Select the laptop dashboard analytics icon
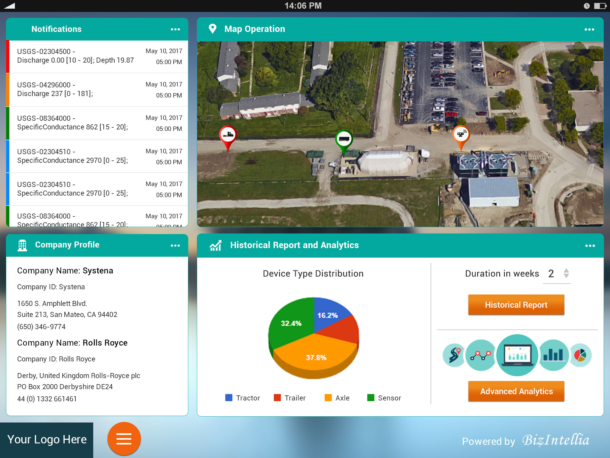The width and height of the screenshot is (610, 458). 517,355
